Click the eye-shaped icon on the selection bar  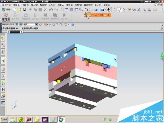coord(54,25)
